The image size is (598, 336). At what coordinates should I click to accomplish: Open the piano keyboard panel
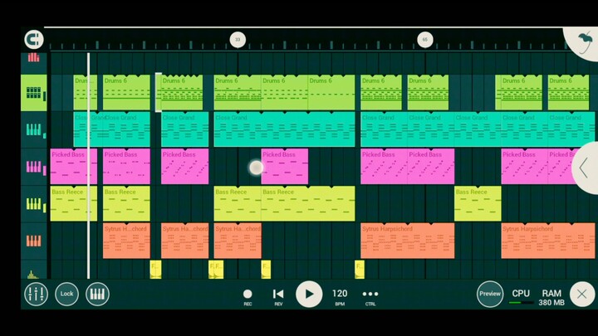(x=97, y=294)
